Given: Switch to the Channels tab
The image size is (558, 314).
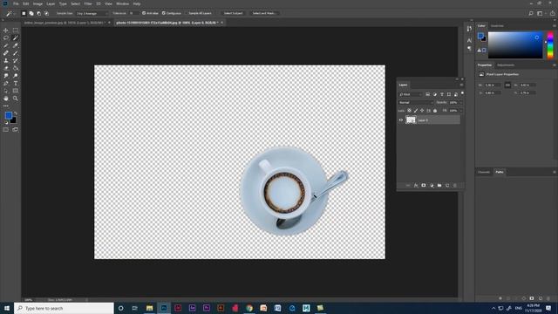Looking at the screenshot, I should 484,172.
